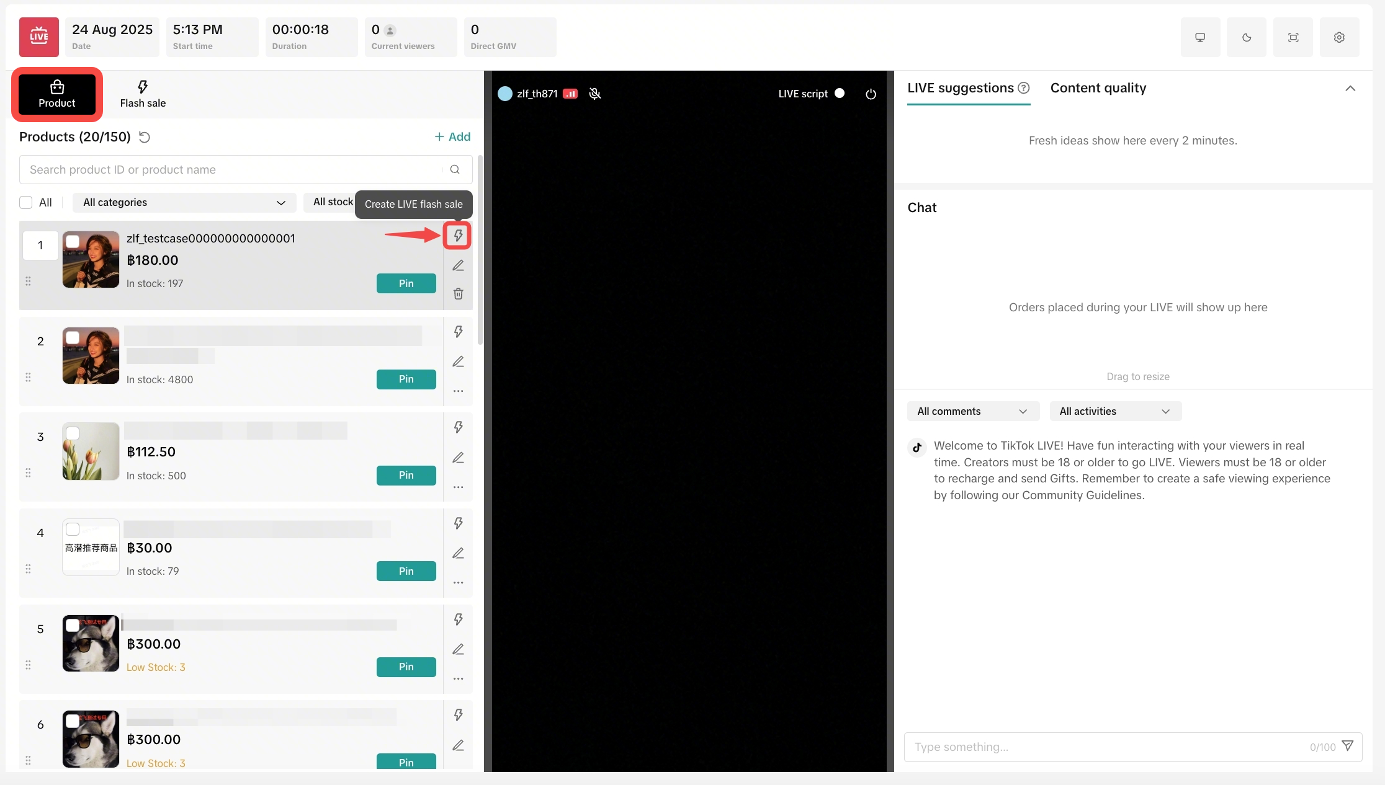The image size is (1385, 785).
Task: Click the edit pencil icon for product 3
Action: click(458, 458)
